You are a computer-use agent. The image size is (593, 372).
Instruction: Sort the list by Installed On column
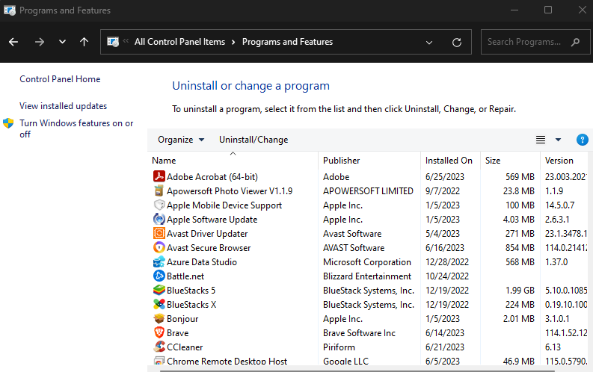(449, 161)
